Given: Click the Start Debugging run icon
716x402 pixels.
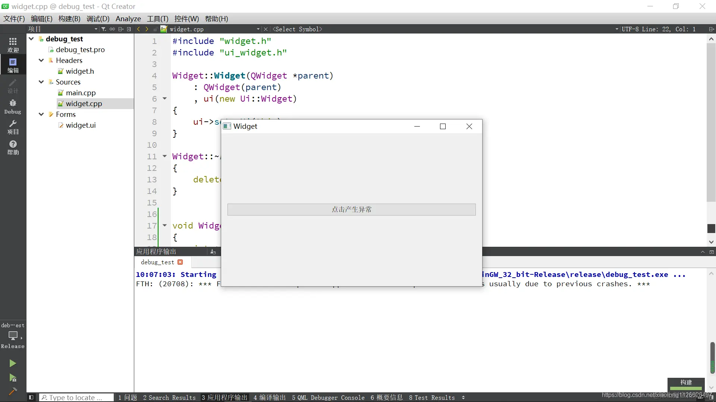Looking at the screenshot, I should [x=13, y=378].
